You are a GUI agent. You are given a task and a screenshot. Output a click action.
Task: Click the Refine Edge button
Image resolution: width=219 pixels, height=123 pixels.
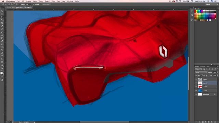pos(47,4)
